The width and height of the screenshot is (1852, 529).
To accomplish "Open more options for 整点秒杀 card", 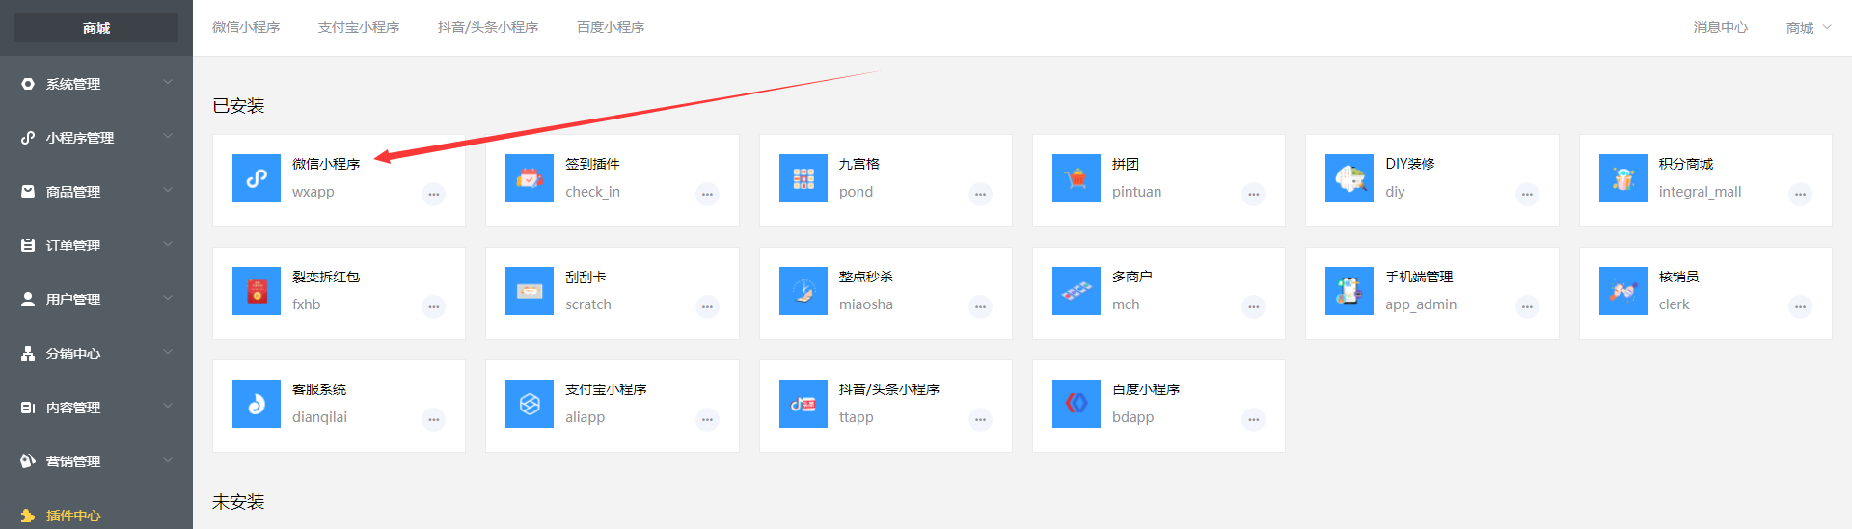I will point(980,306).
